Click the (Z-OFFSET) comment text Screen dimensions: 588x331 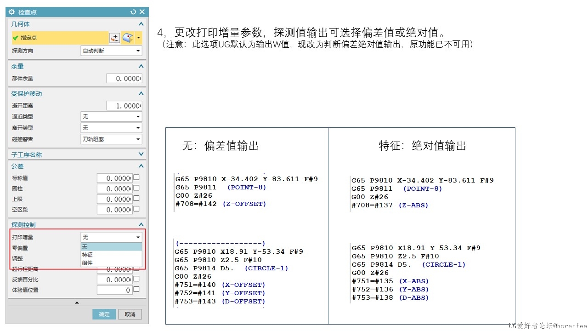(x=244, y=204)
